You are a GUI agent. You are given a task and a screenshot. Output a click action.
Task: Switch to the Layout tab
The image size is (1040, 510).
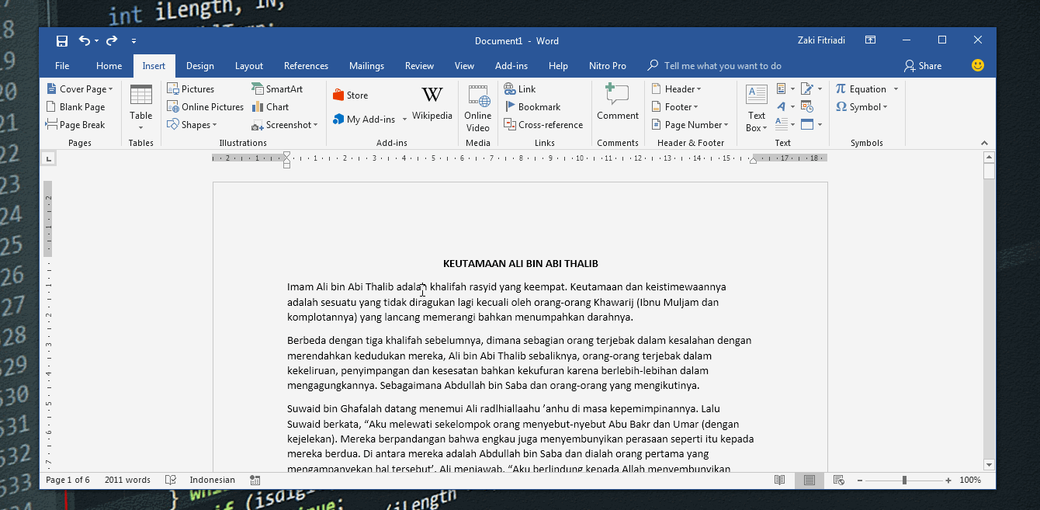click(x=249, y=66)
